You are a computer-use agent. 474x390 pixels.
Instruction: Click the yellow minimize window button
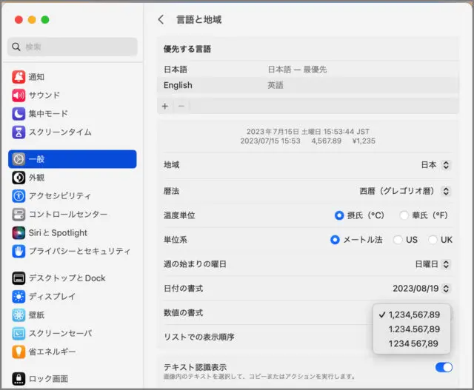(32, 20)
